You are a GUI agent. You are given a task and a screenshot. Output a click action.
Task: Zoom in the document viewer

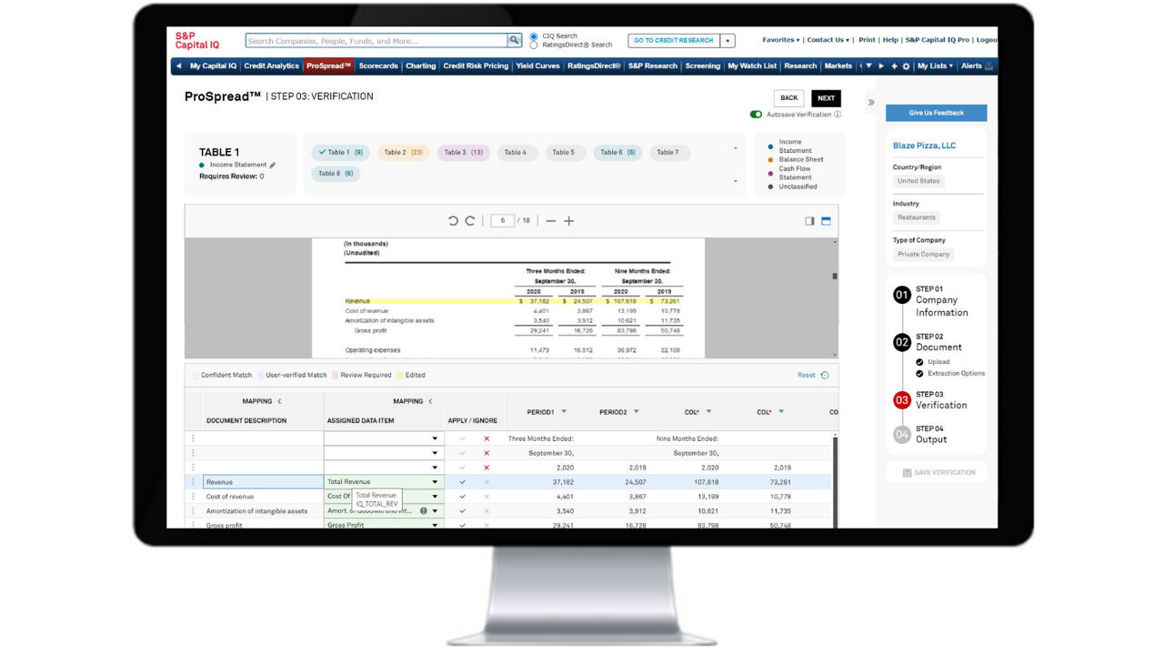(569, 221)
